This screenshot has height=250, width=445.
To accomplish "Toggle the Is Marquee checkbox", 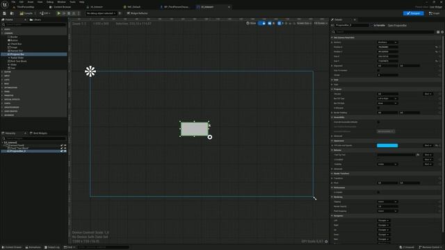I will [378, 108].
